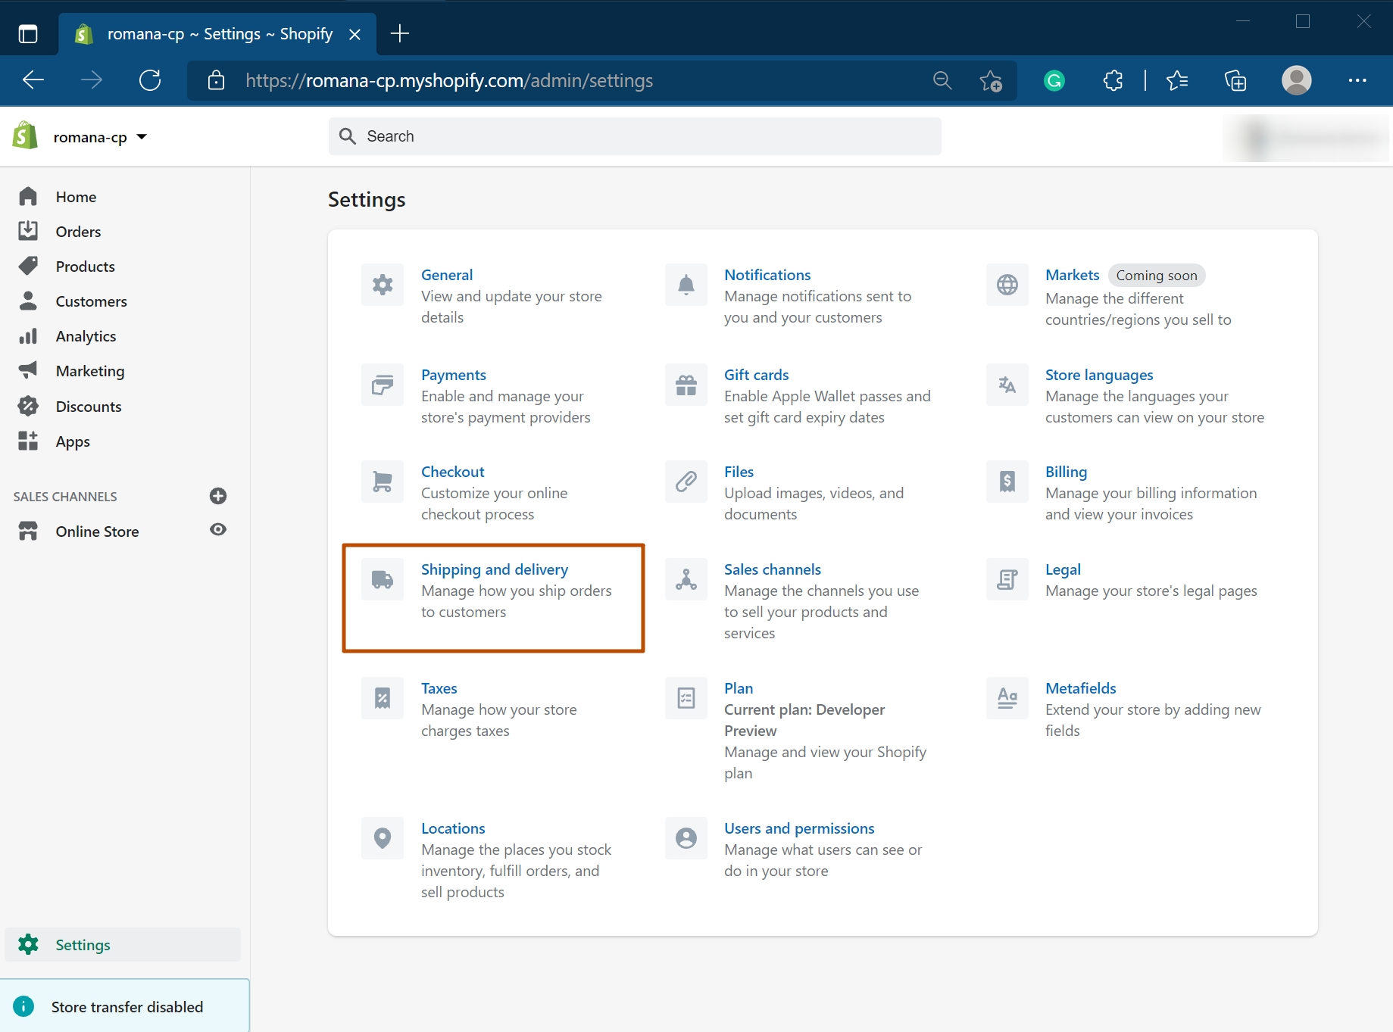Viewport: 1393px width, 1032px height.
Task: Expand the romana-cp store switcher dropdown
Action: (x=99, y=137)
